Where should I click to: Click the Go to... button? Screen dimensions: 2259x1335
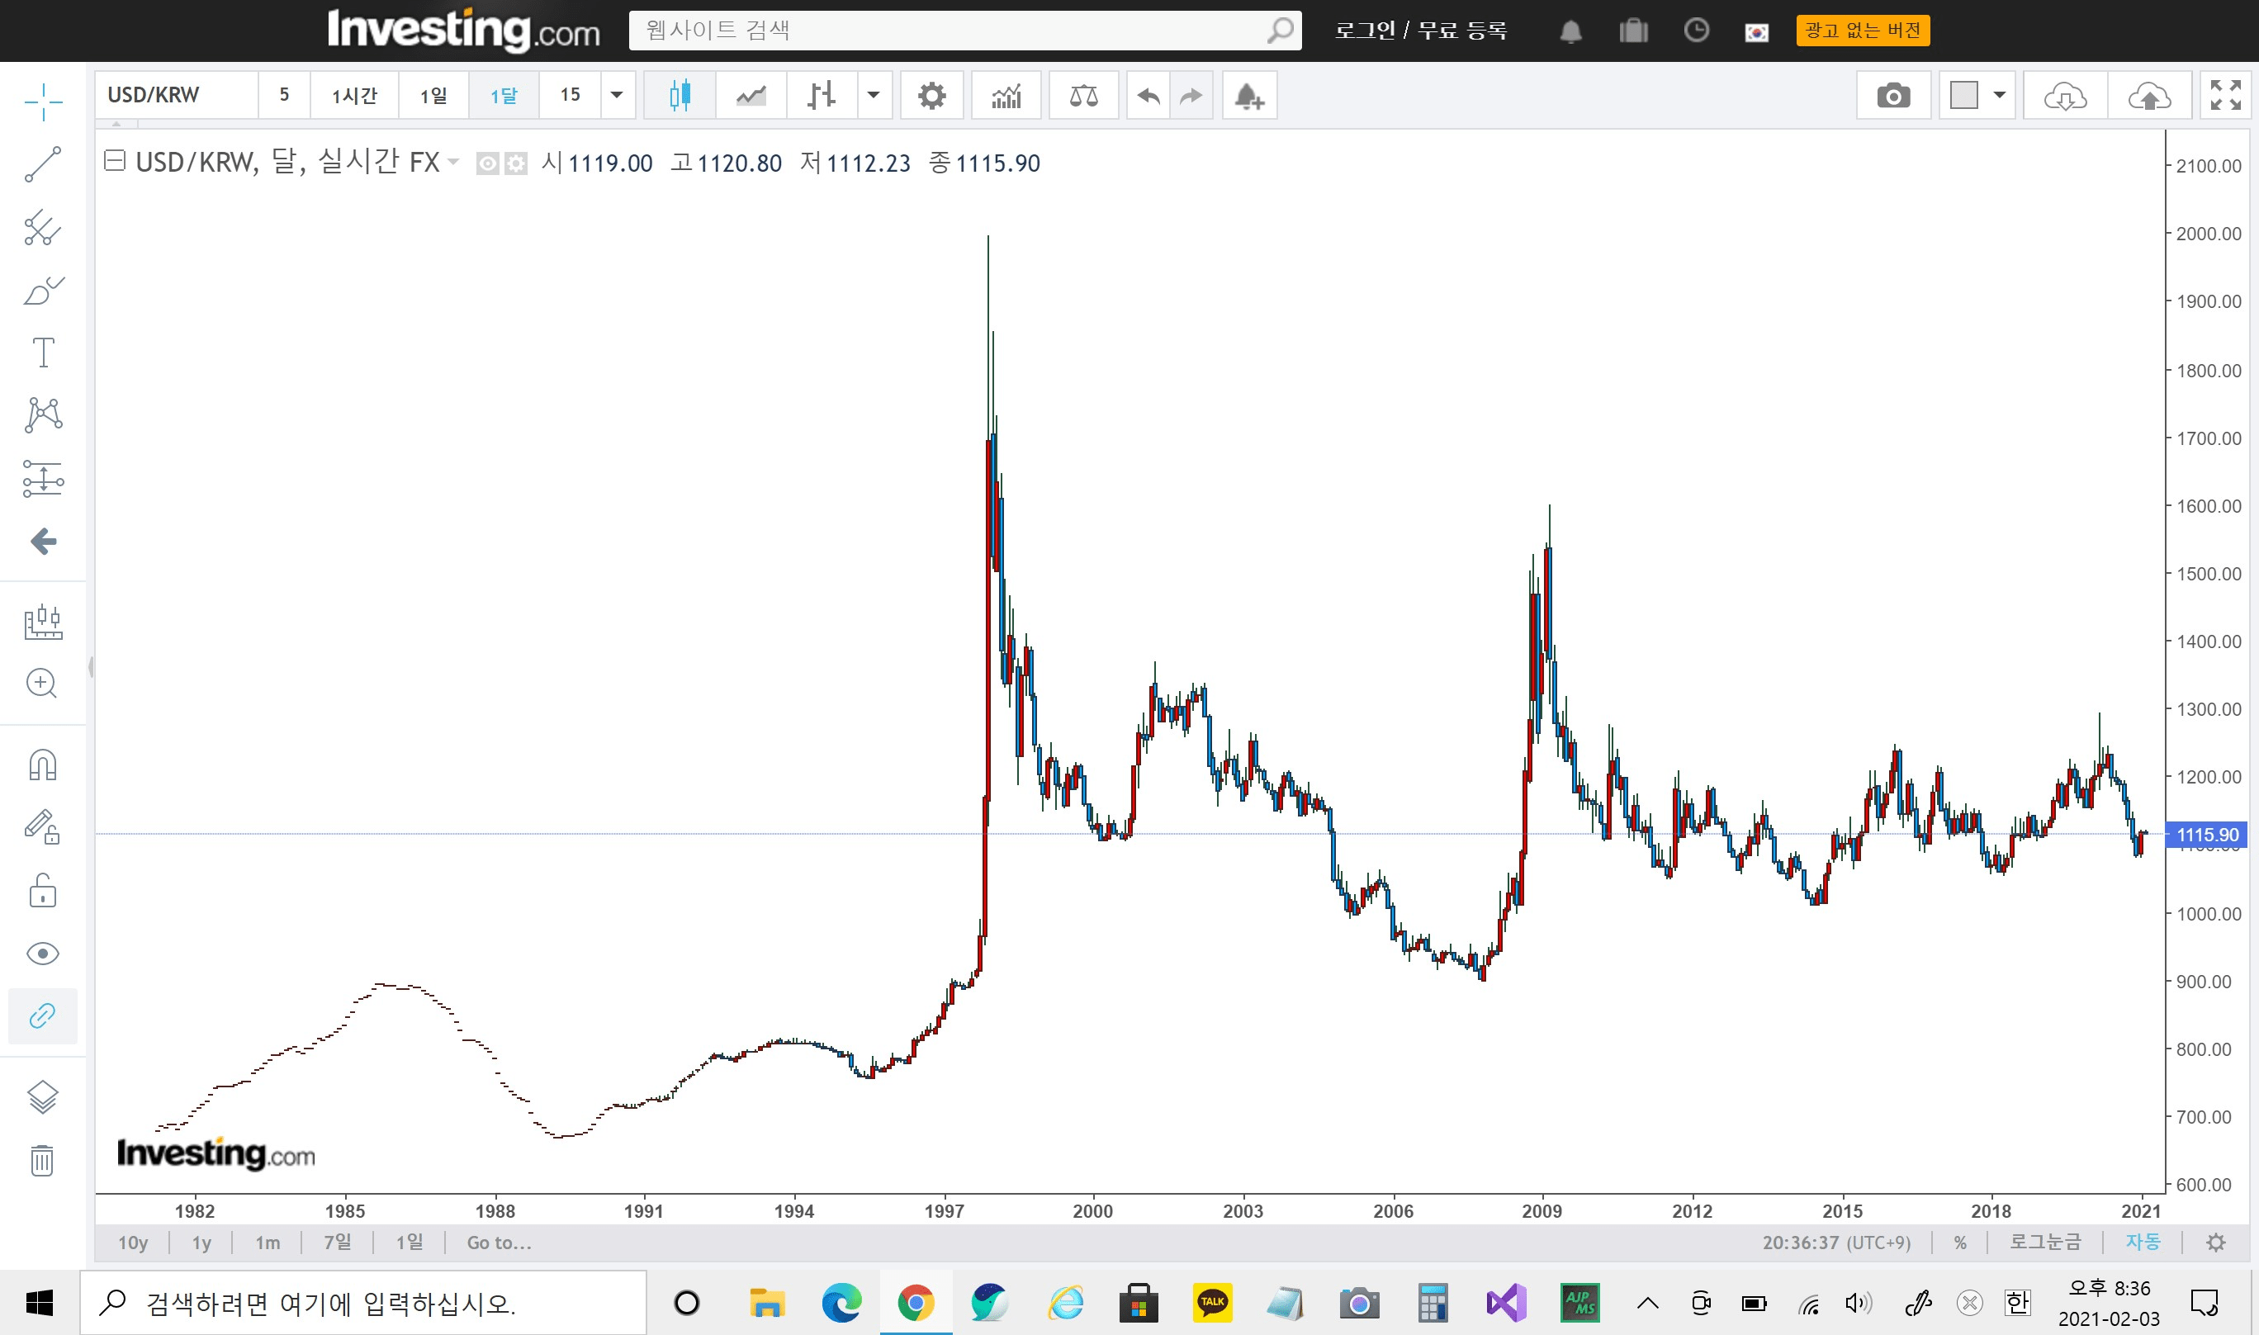point(499,1243)
